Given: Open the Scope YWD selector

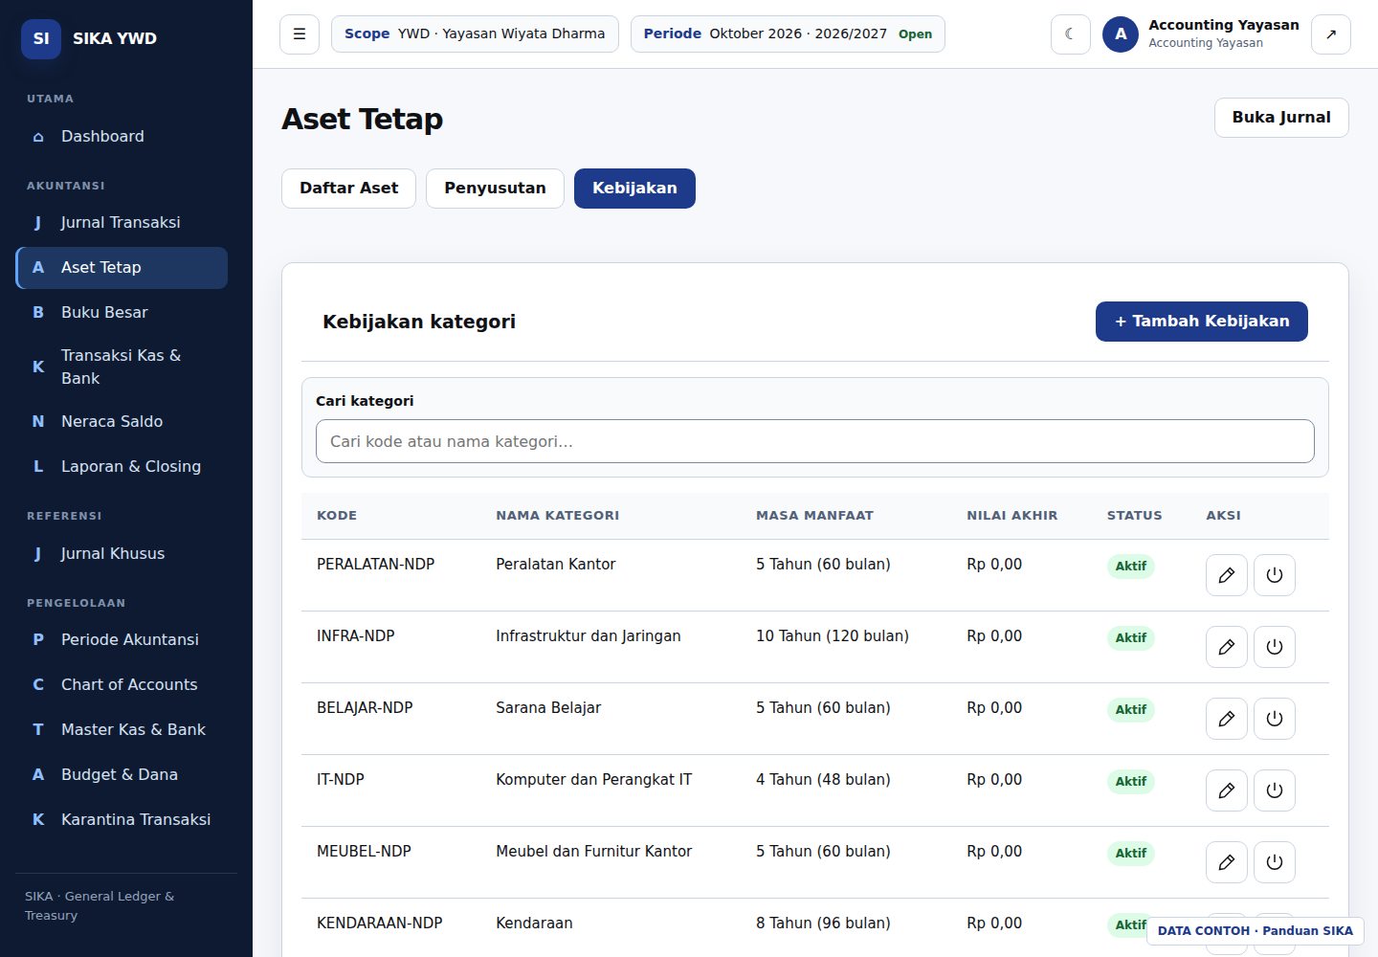Looking at the screenshot, I should [x=475, y=34].
